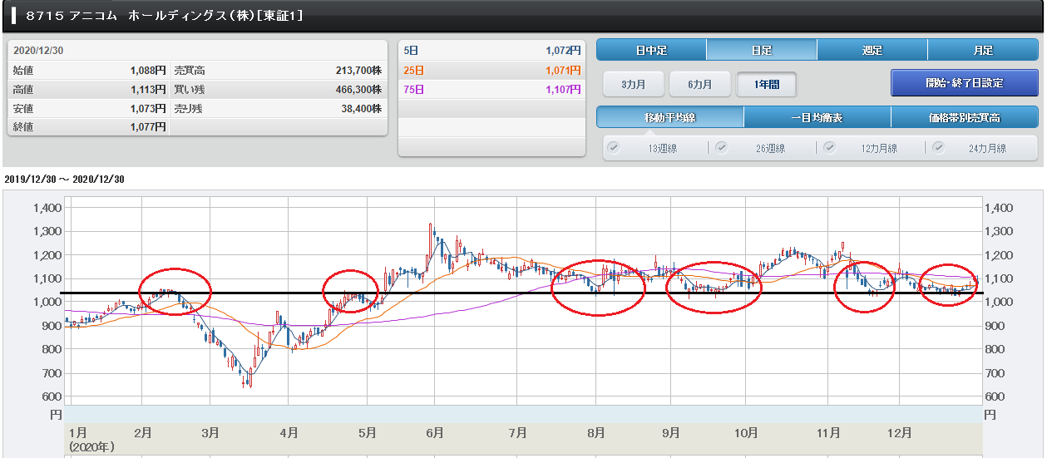Viewport: 1047px width, 458px height.
Task: Switch to the 週足 weekly chart tab
Action: click(872, 50)
